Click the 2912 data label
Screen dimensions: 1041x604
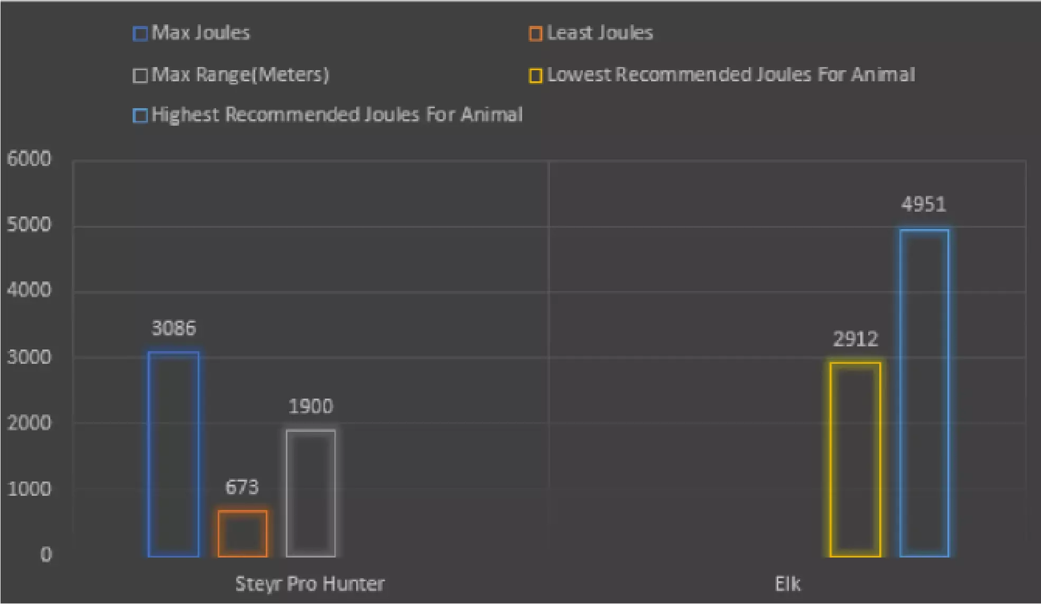pyautogui.click(x=855, y=339)
